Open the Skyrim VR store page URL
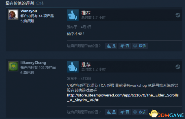 click(x=123, y=98)
